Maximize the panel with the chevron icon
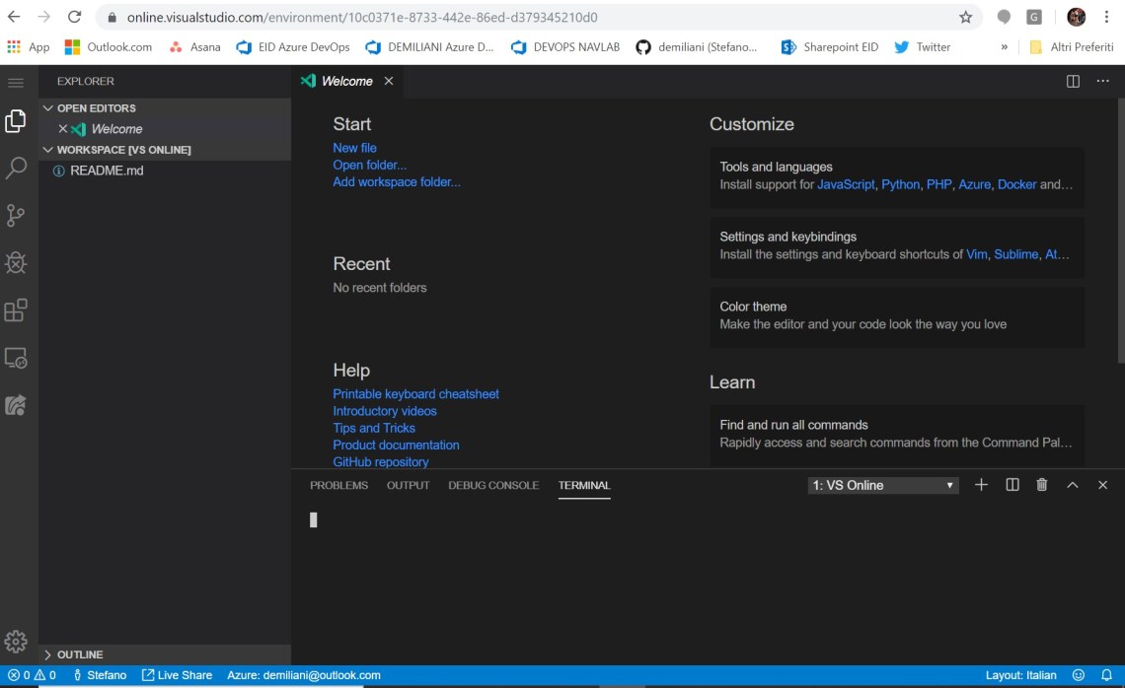This screenshot has height=688, width=1125. pyautogui.click(x=1071, y=484)
